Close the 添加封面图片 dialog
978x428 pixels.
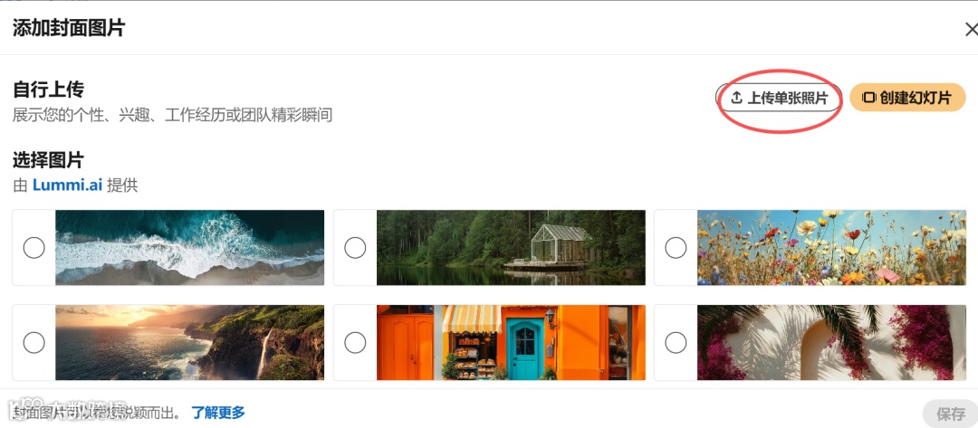[971, 29]
